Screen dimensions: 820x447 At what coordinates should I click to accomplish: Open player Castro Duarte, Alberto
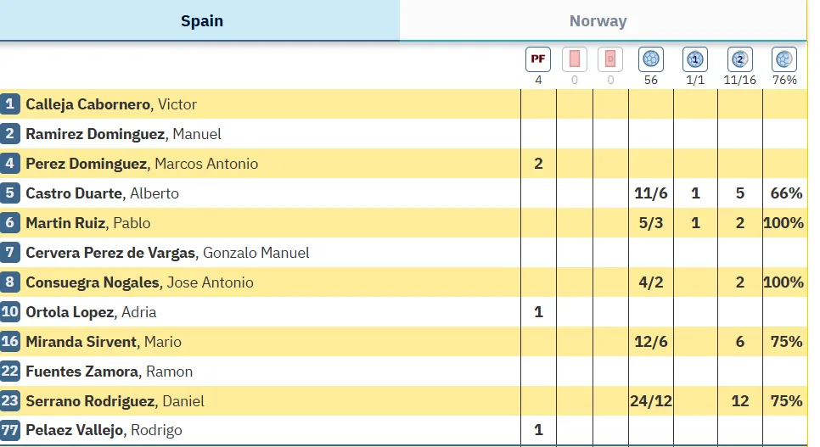click(x=103, y=193)
